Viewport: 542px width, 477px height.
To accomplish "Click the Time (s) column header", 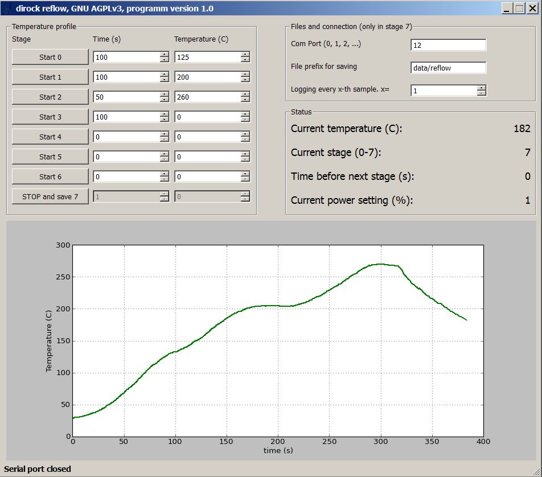I will coord(107,39).
